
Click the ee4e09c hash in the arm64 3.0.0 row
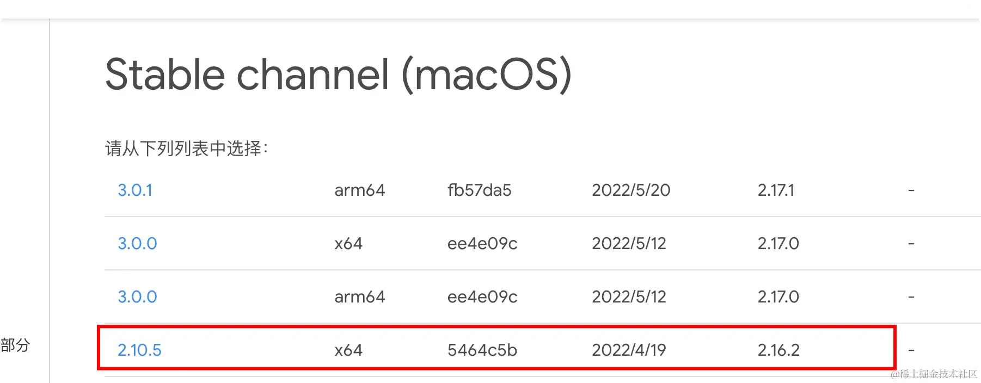(x=482, y=297)
